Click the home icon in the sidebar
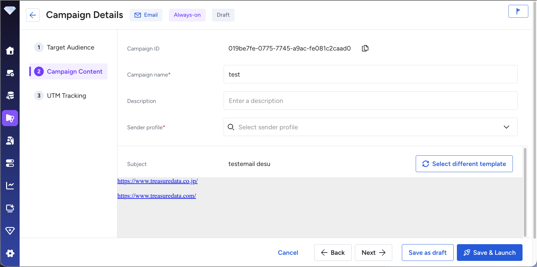This screenshot has height=267, width=537. [x=10, y=51]
